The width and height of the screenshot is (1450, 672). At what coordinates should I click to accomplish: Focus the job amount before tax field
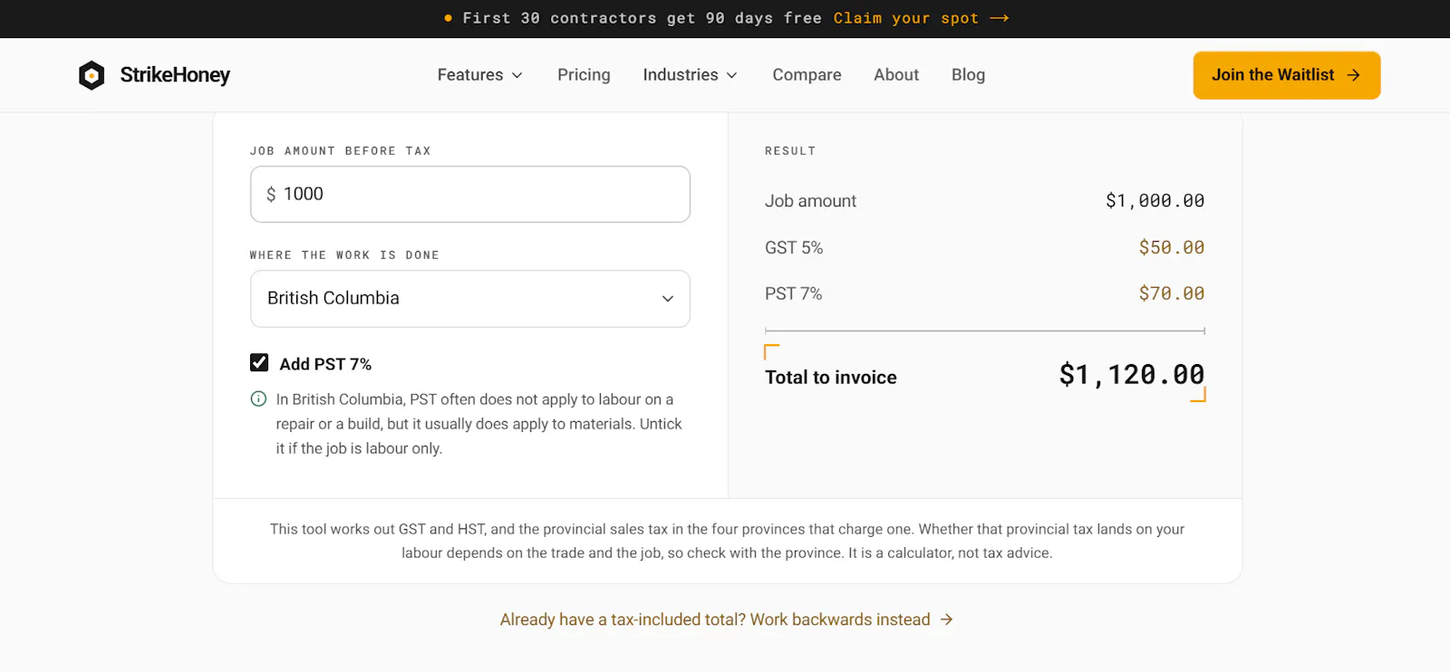(470, 194)
